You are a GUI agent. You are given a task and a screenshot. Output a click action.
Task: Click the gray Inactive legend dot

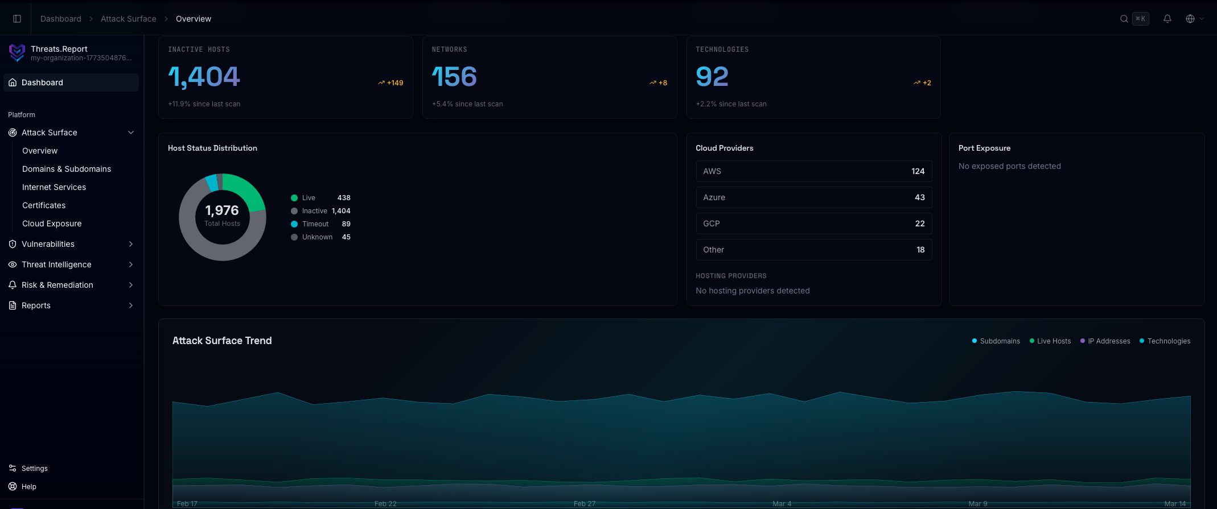pos(294,211)
